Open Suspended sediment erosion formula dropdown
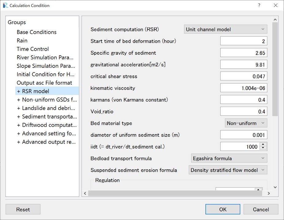This screenshot has height=220, width=284. pos(228,170)
